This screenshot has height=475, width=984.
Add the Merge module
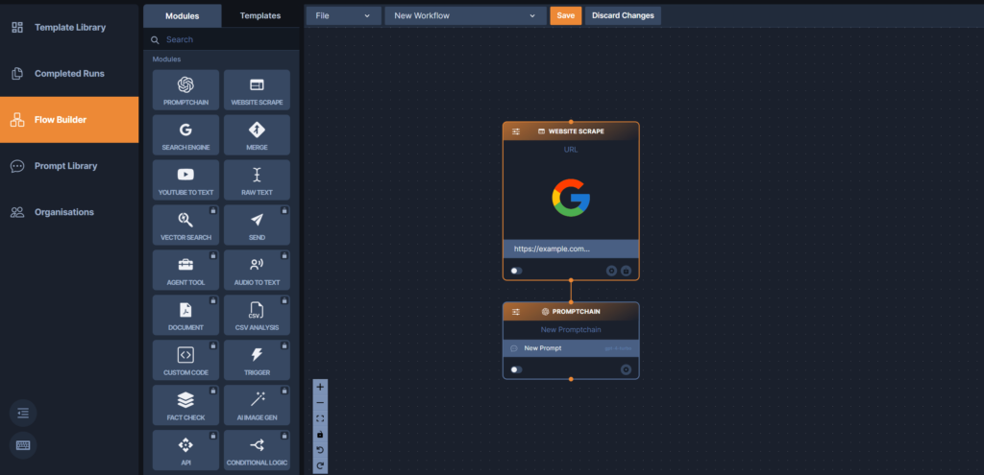[257, 134]
